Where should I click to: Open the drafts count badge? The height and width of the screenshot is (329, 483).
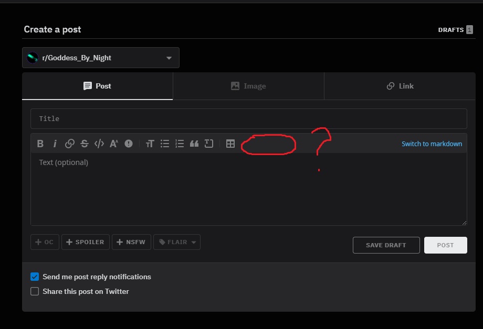(x=469, y=29)
